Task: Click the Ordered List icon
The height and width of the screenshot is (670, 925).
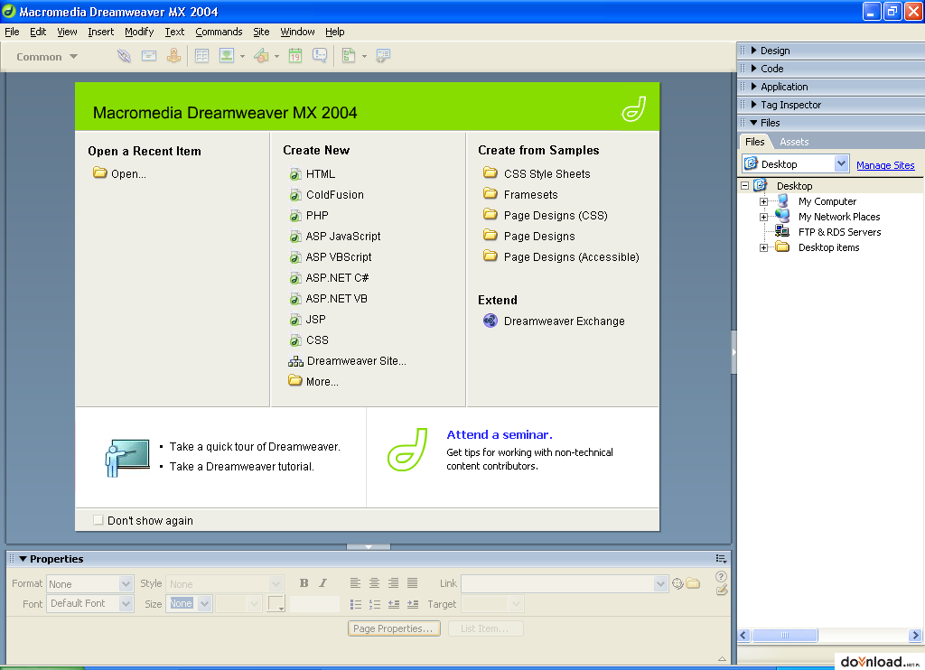Action: tap(375, 604)
